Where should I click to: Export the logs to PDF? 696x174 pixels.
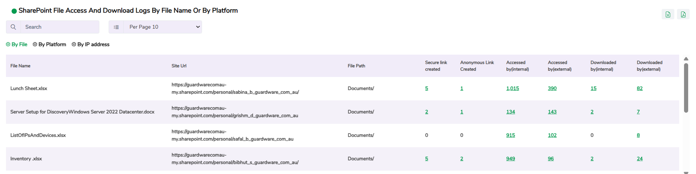683,14
